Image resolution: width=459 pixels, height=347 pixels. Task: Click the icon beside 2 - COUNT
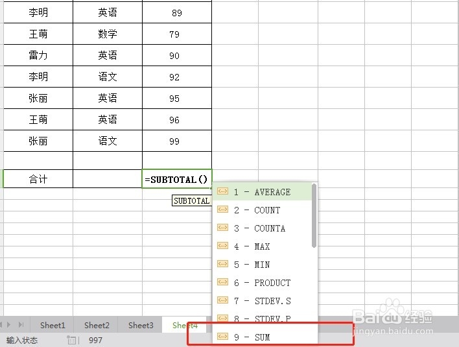tap(222, 209)
